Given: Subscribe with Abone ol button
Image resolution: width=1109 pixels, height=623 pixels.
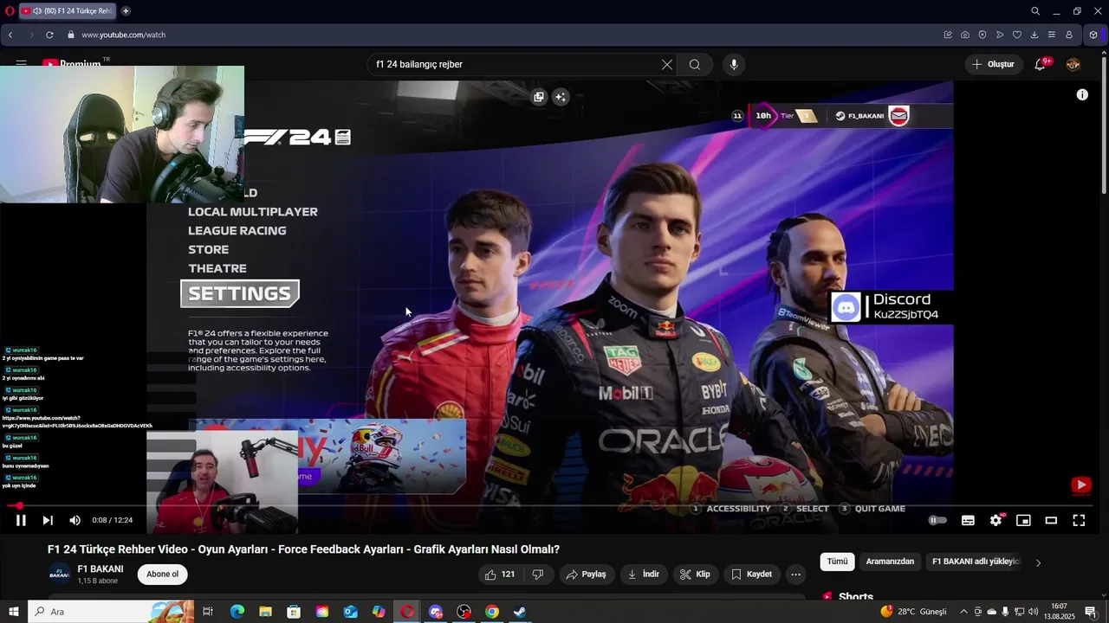Looking at the screenshot, I should tap(162, 575).
